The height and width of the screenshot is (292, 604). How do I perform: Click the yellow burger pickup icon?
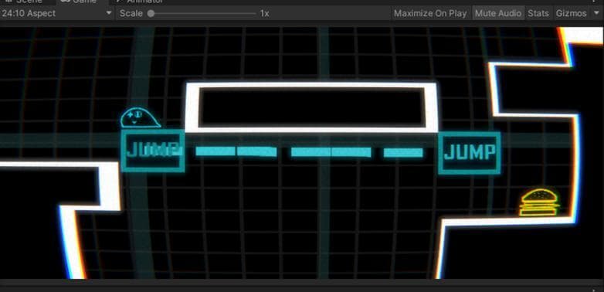539,202
